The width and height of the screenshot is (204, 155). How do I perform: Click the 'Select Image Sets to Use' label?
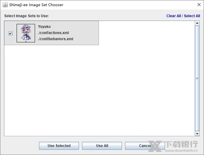(27, 16)
